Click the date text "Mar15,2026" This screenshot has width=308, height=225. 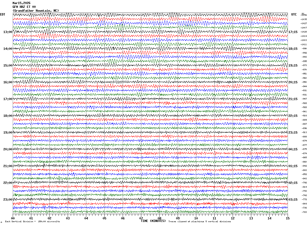[21, 3]
